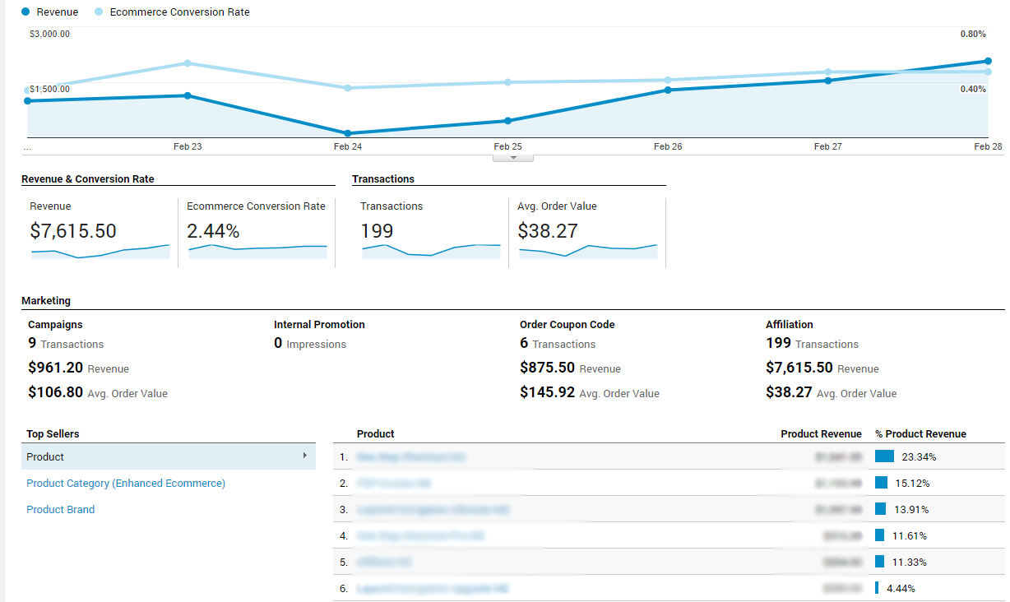The height and width of the screenshot is (602, 1010).
Task: Open the blurred product link in row 3
Action: pos(433,509)
